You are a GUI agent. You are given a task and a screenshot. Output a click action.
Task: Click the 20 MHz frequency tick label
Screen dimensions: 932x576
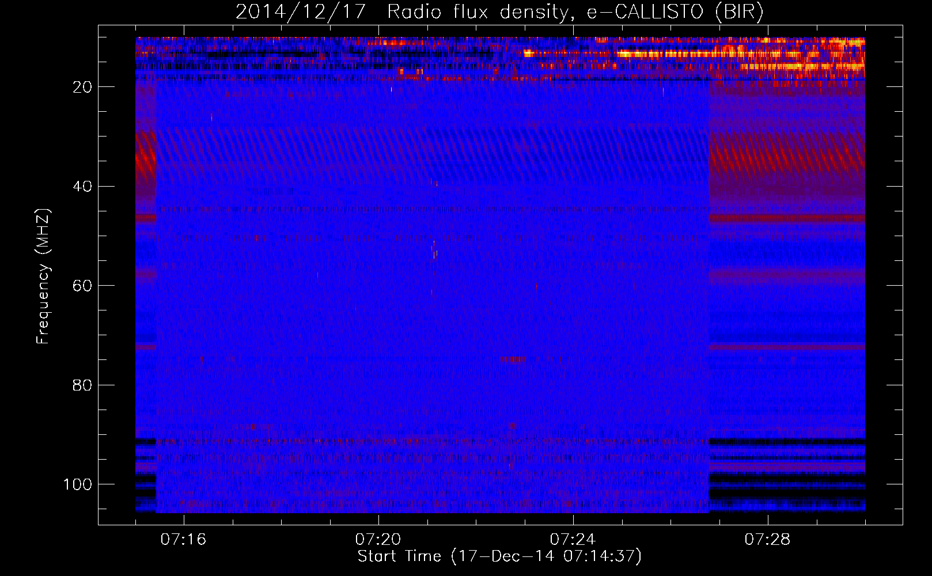82,87
